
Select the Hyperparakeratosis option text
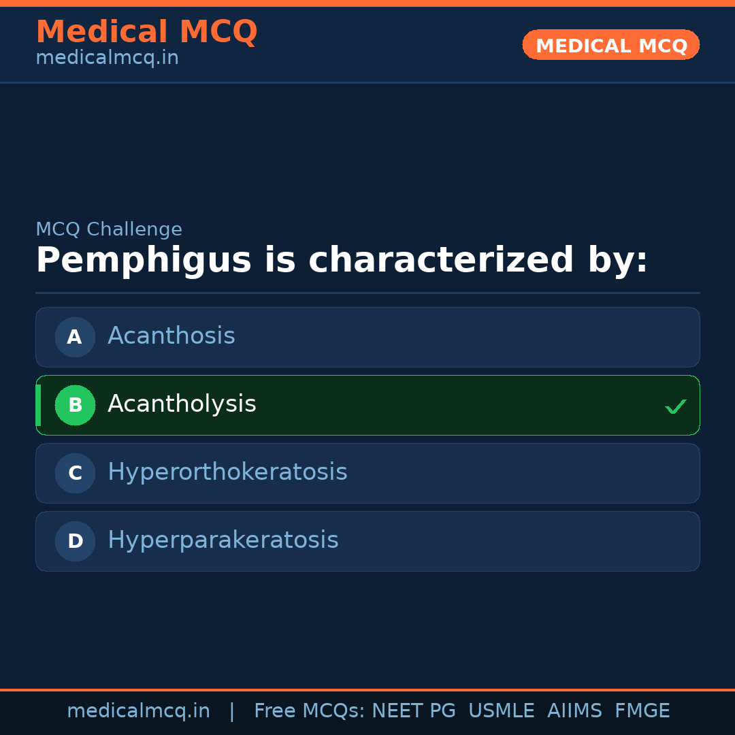click(223, 540)
